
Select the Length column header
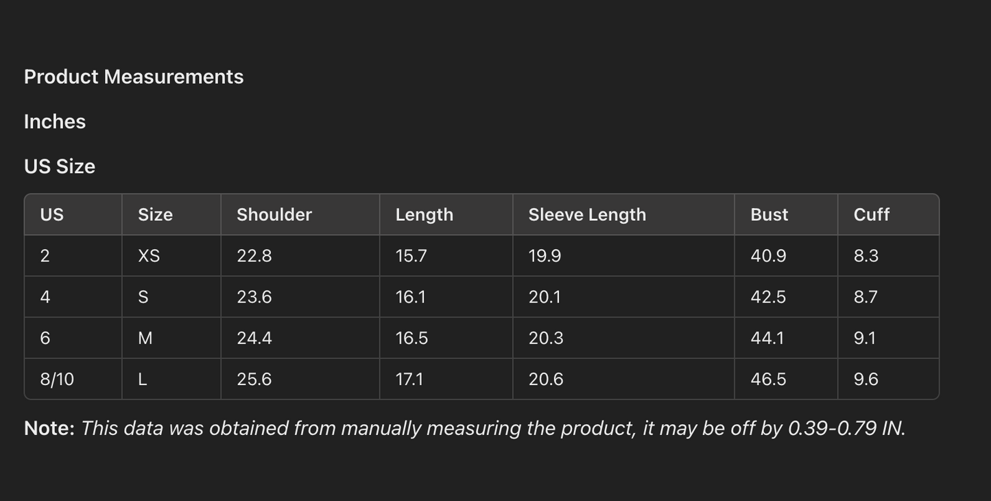pos(424,215)
